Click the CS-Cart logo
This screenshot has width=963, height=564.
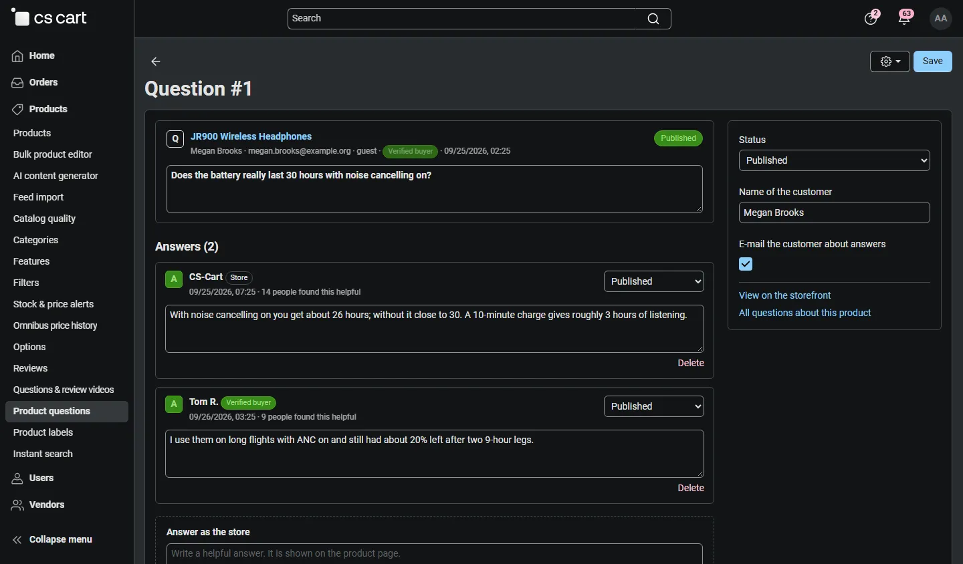pyautogui.click(x=49, y=18)
